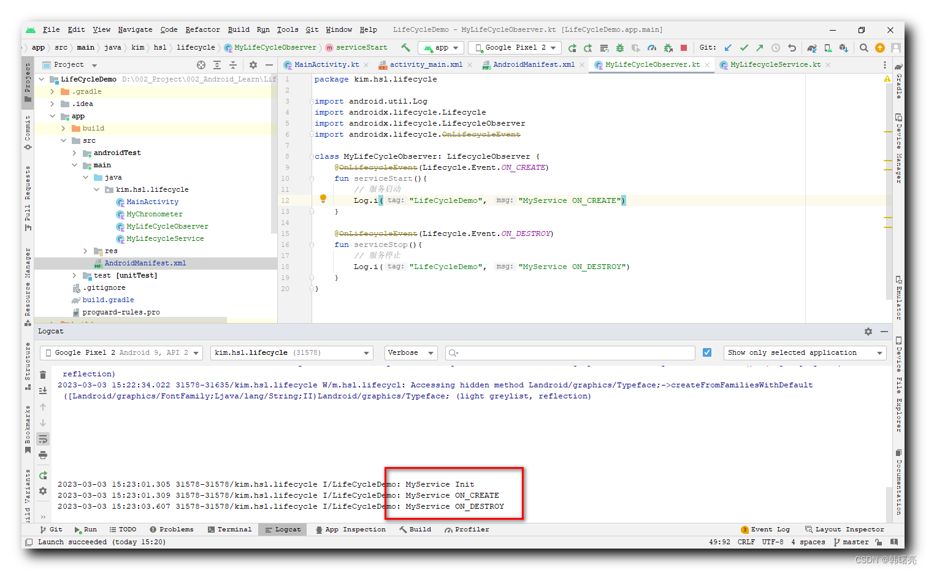This screenshot has height=570, width=926.
Task: Open Show only selected application filter dropdown
Action: 805,353
